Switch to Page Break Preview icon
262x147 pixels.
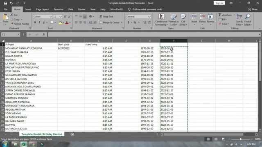click(224, 139)
